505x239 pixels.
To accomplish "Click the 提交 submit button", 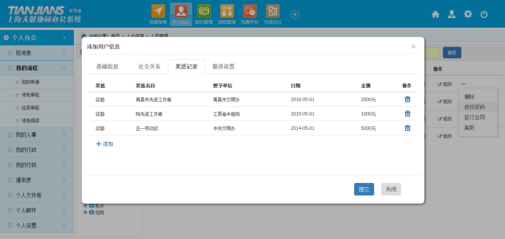I will click(x=364, y=189).
